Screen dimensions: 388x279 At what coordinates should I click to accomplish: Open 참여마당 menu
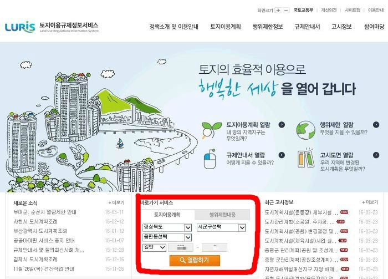point(374,27)
